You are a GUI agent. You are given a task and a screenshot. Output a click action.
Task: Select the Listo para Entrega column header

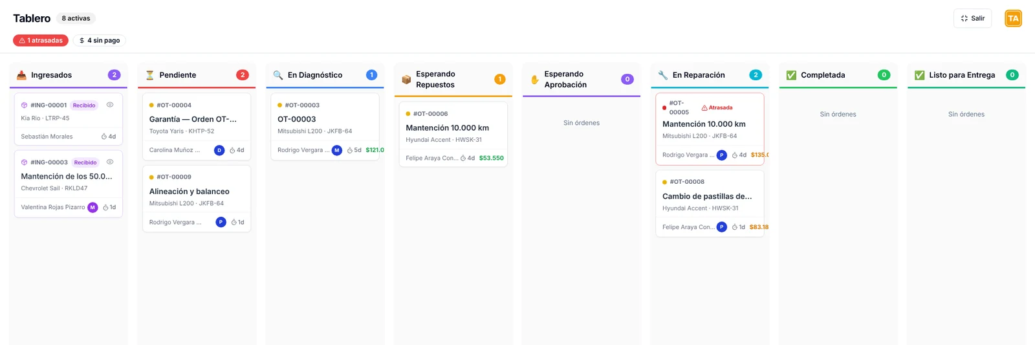(x=966, y=75)
